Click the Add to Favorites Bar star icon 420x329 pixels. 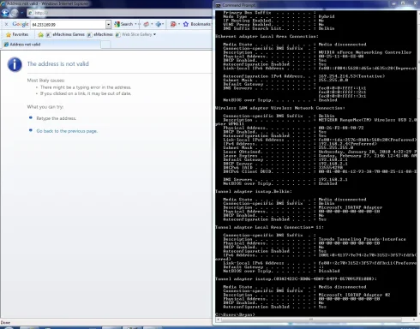click(40, 34)
